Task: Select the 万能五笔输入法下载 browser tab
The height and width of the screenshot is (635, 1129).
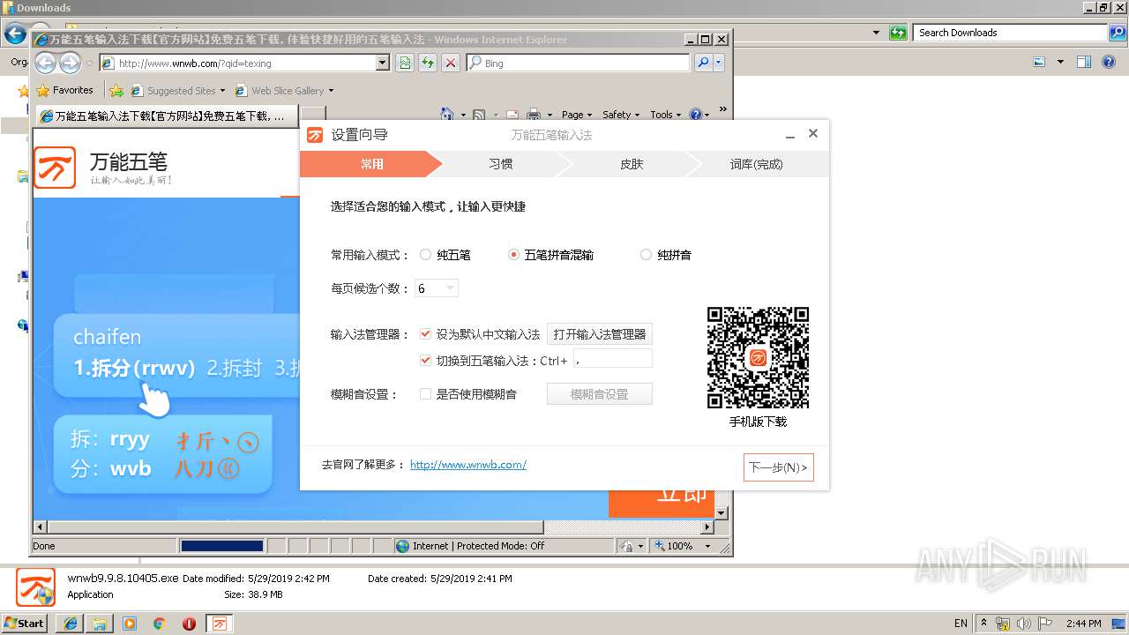Action: coord(168,116)
